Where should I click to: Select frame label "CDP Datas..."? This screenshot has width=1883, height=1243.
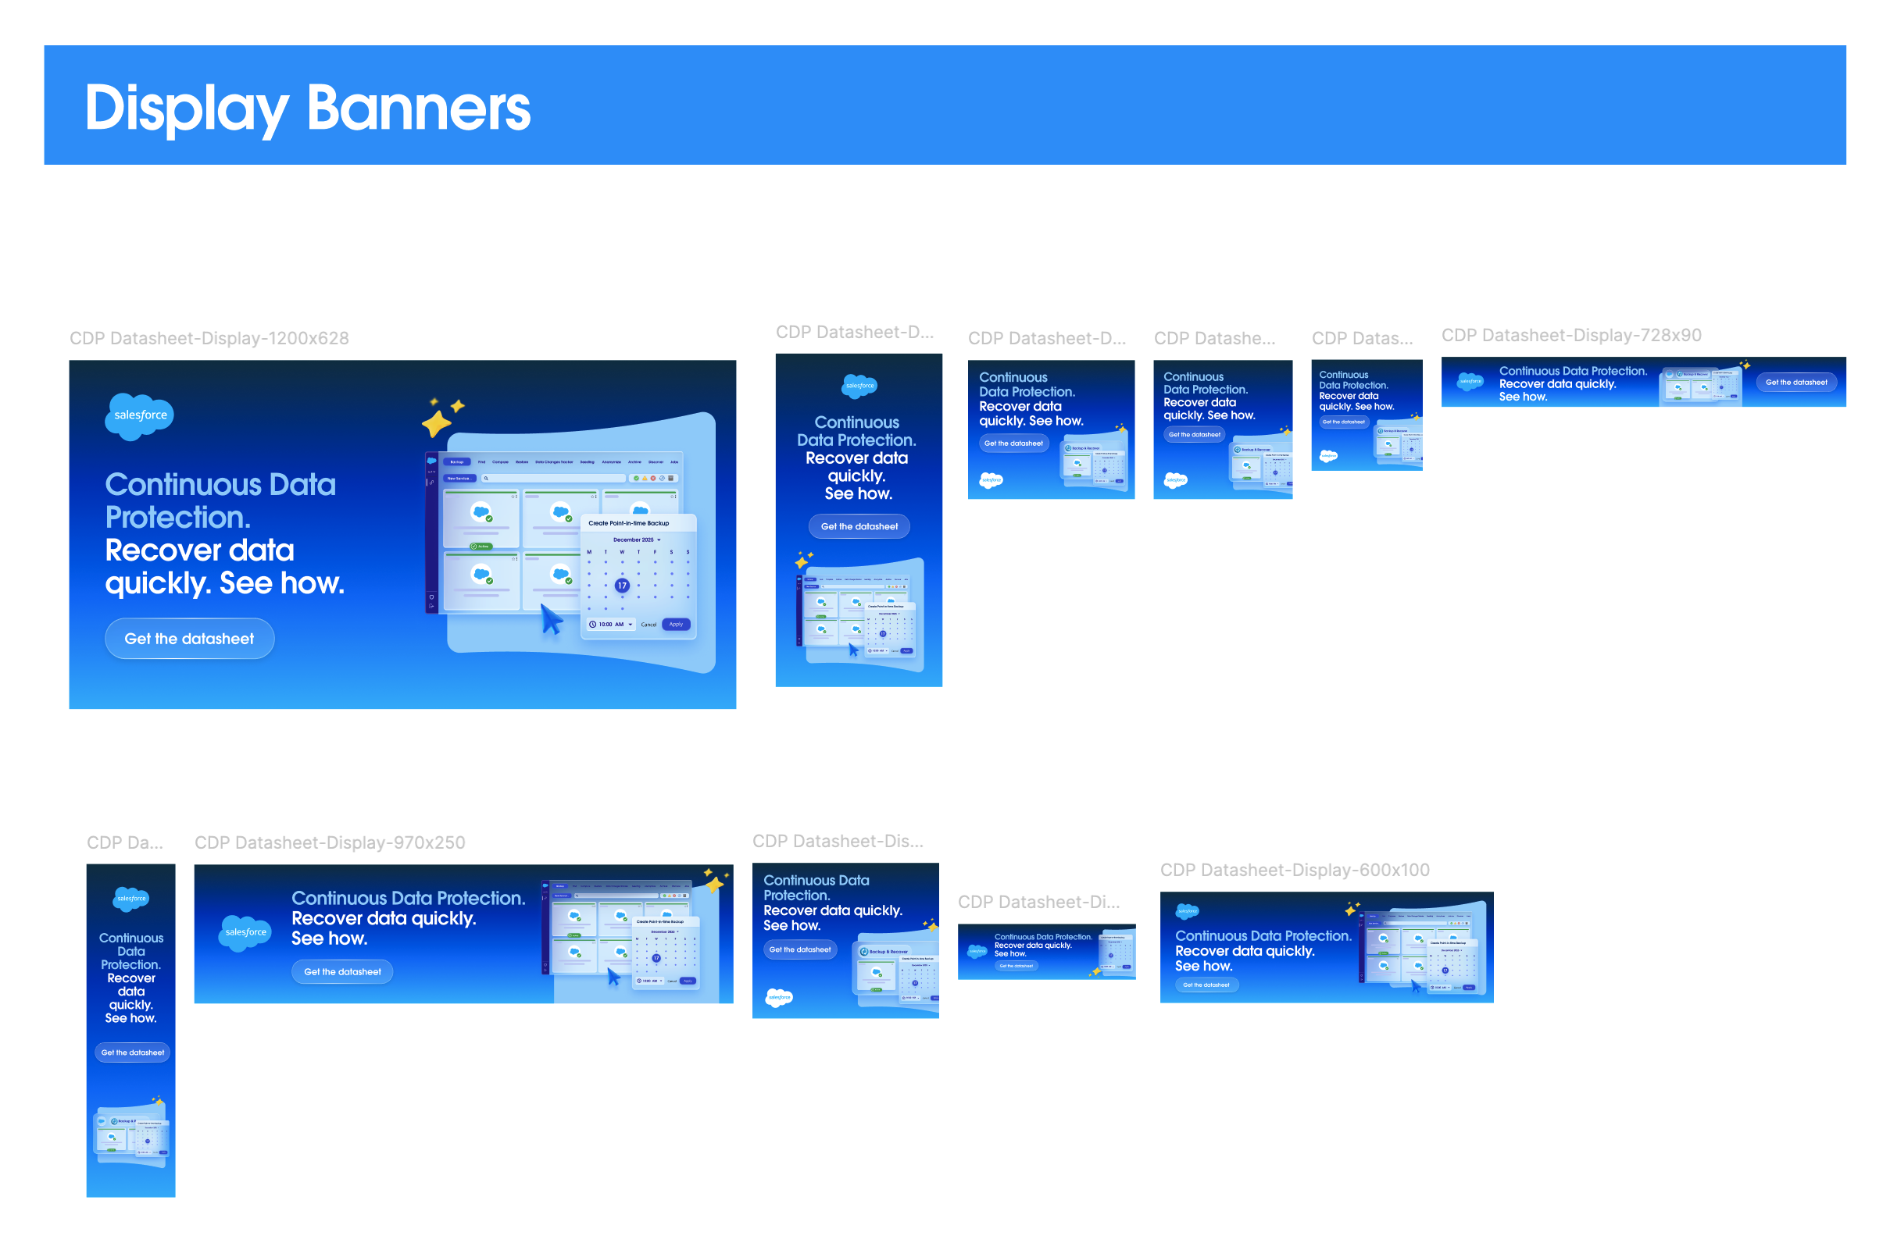[x=1362, y=338]
